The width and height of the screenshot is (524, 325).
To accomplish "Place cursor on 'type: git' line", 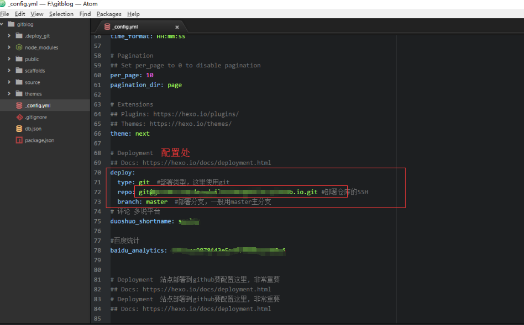I will [x=133, y=182].
